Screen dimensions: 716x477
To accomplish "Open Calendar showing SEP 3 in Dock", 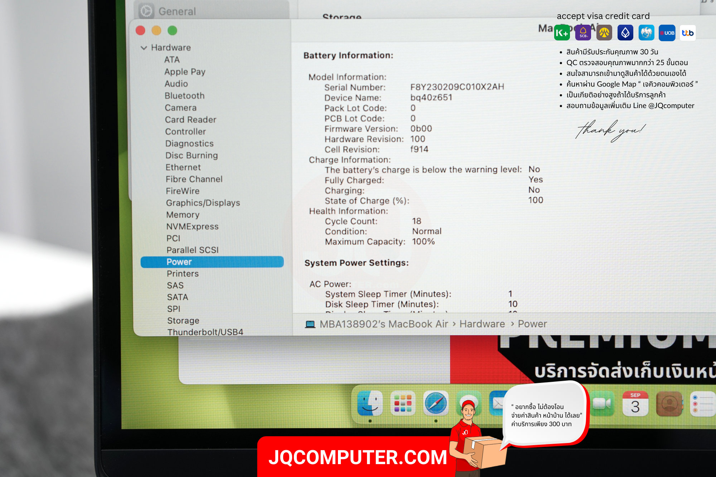I will (635, 404).
